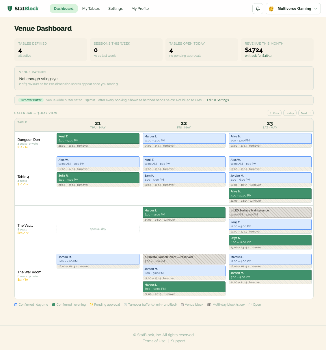326x350 pixels.
Task: Open LED Surface Maintenance block
Action: (x=270, y=213)
